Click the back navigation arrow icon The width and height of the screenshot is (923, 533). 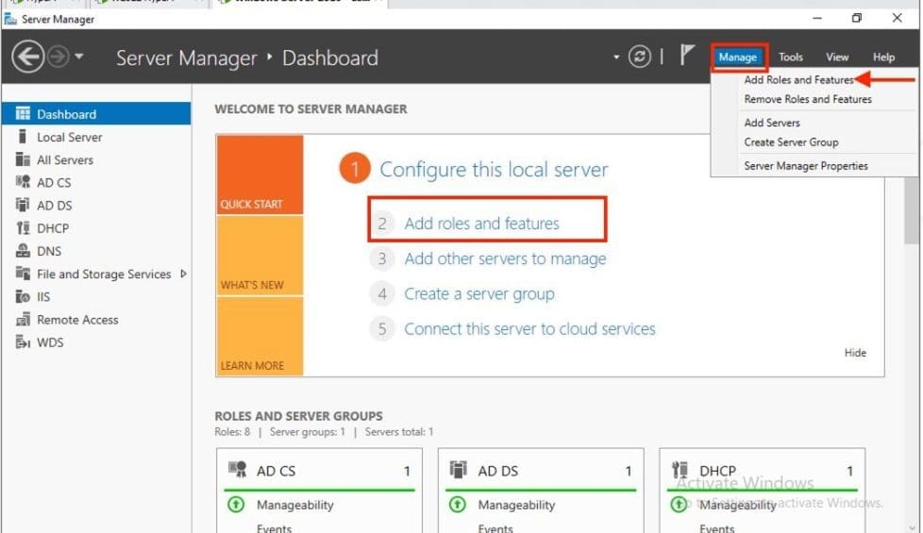pyautogui.click(x=28, y=58)
